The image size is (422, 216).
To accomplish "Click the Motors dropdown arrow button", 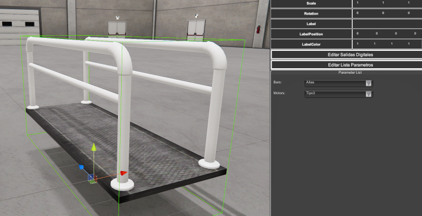I will coord(368,94).
